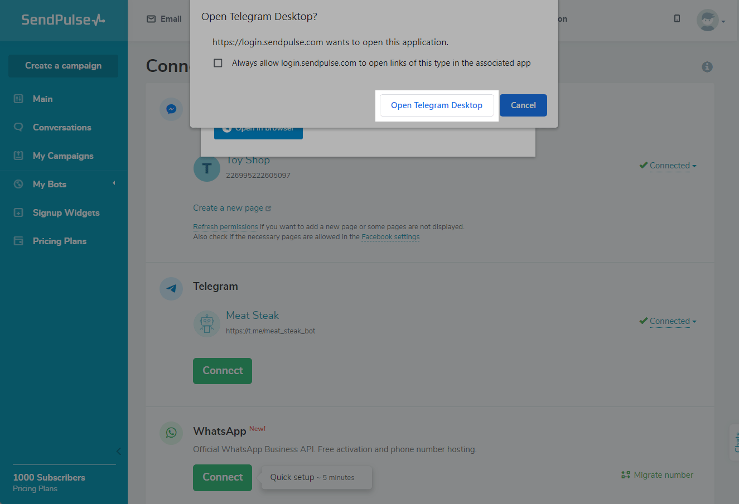Image resolution: width=739 pixels, height=504 pixels.
Task: Click the mobile device icon in header
Action: [677, 19]
